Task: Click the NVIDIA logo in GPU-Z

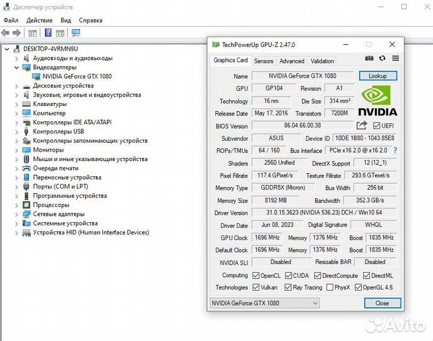Action: tap(378, 100)
